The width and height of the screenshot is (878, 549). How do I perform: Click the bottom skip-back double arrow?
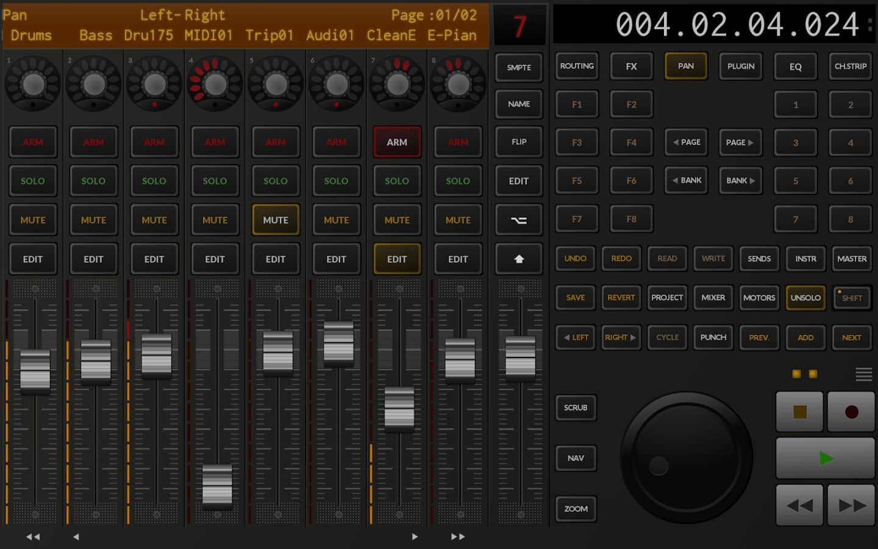coord(33,537)
